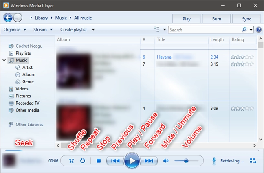The image size is (264, 173).
Task: Sort by the Album column header
Action: pos(98,40)
